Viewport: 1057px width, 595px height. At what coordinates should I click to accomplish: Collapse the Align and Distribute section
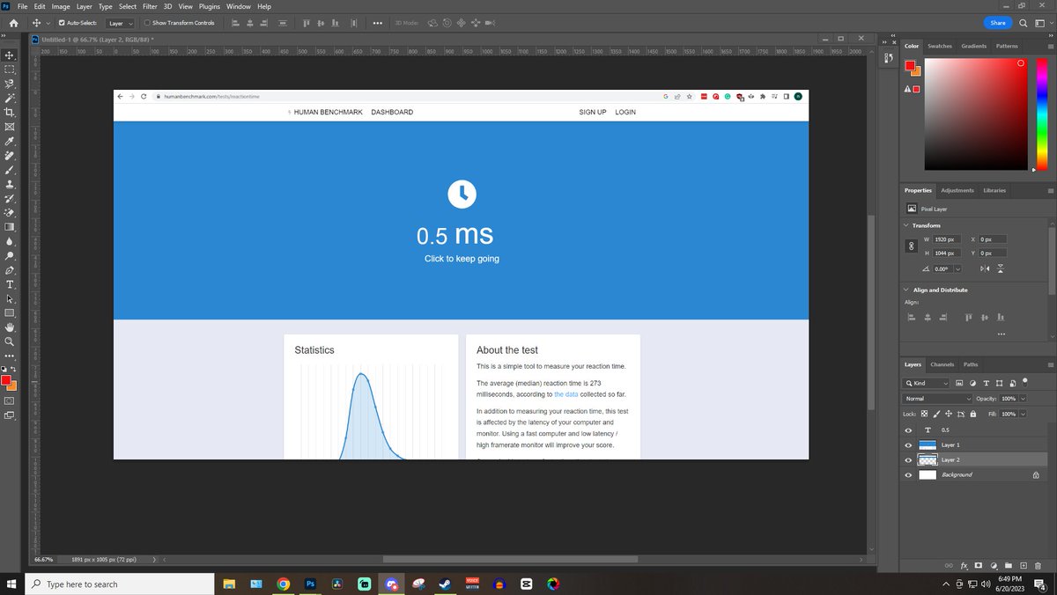coord(906,290)
